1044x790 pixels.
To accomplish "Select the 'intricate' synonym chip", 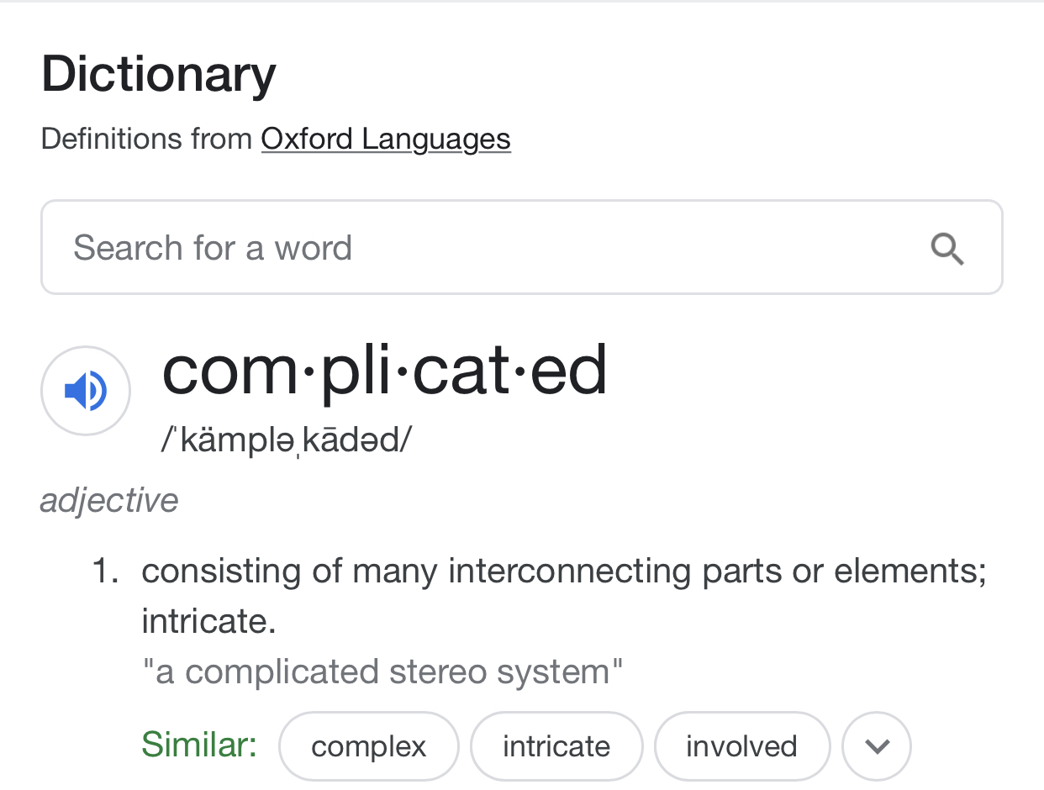I will 556,746.
